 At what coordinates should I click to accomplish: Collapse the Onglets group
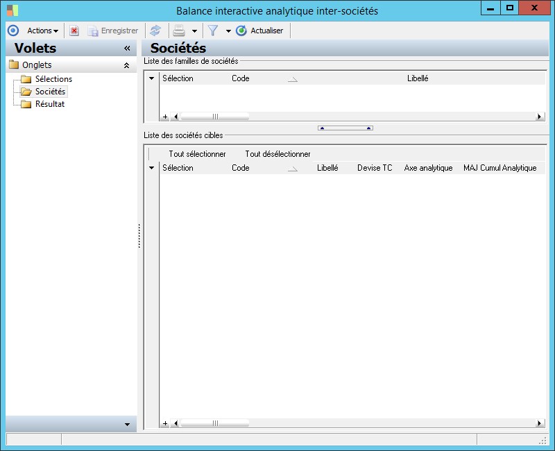pyautogui.click(x=126, y=65)
